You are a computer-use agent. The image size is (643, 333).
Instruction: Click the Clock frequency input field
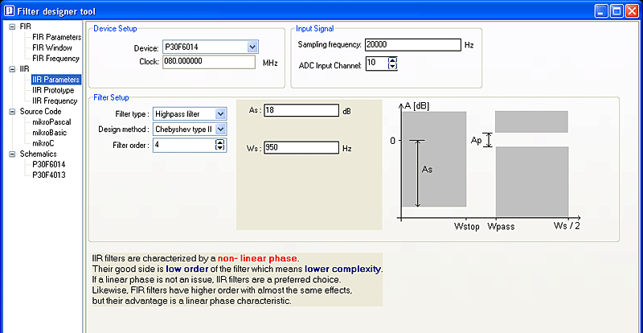click(208, 62)
